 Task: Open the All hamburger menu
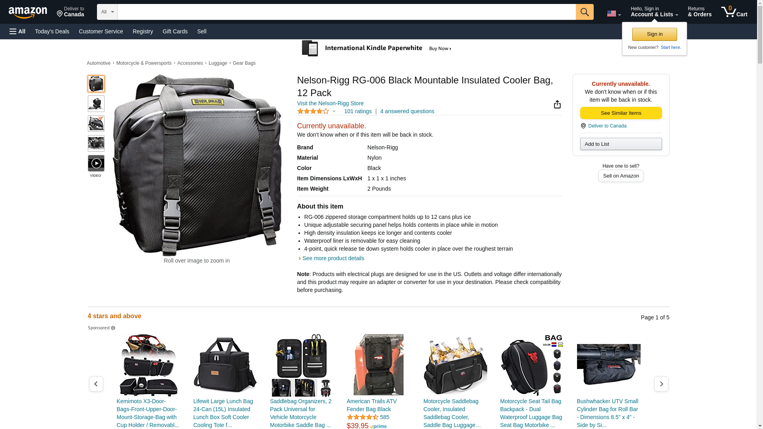(x=17, y=31)
